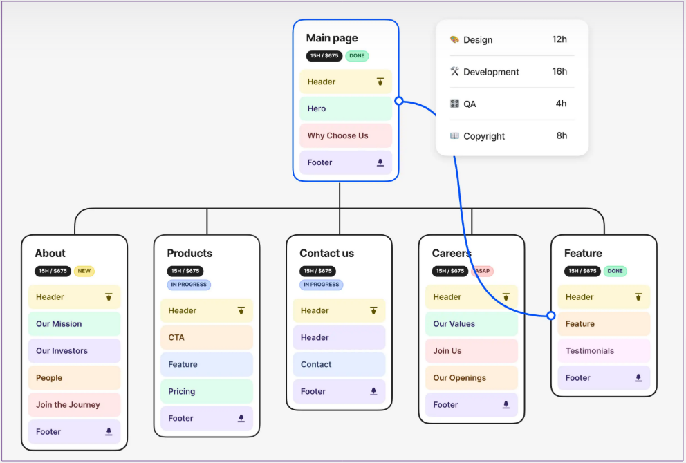Select the Pricing block in Products
The height and width of the screenshot is (463, 686).
click(206, 391)
